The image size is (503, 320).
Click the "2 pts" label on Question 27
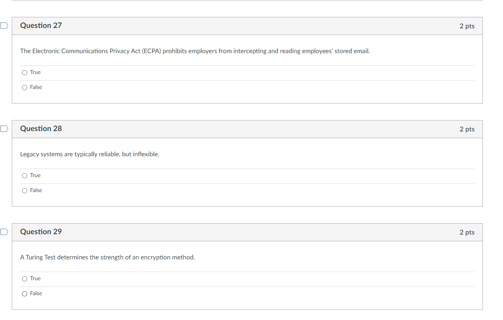[x=467, y=26]
